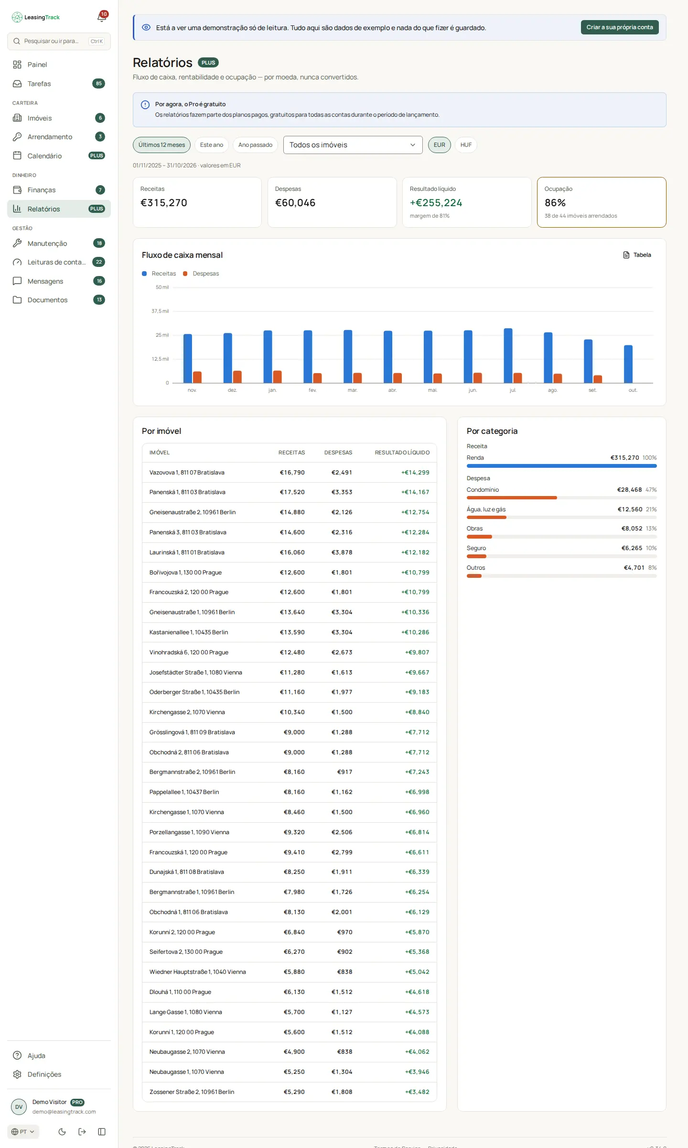Click the log out arrow icon
The image size is (688, 1148).
click(x=82, y=1132)
